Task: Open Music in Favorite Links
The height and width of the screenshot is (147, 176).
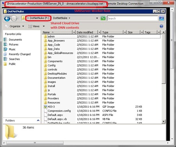Action: pos(12,49)
